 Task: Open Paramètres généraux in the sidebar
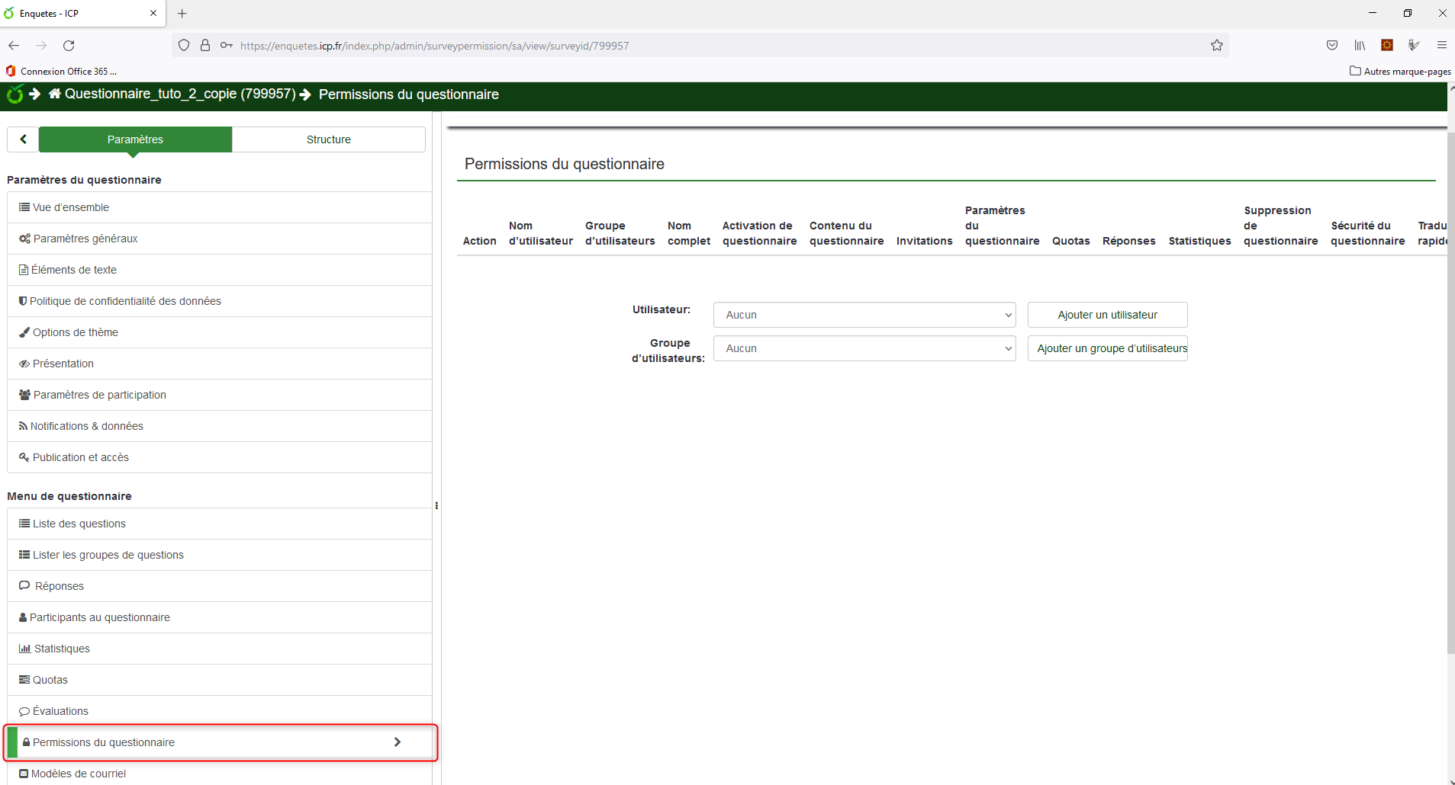[x=85, y=239]
